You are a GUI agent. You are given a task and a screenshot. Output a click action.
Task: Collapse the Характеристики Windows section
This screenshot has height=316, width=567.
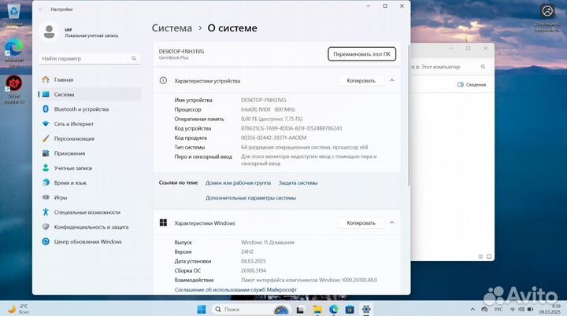392,222
